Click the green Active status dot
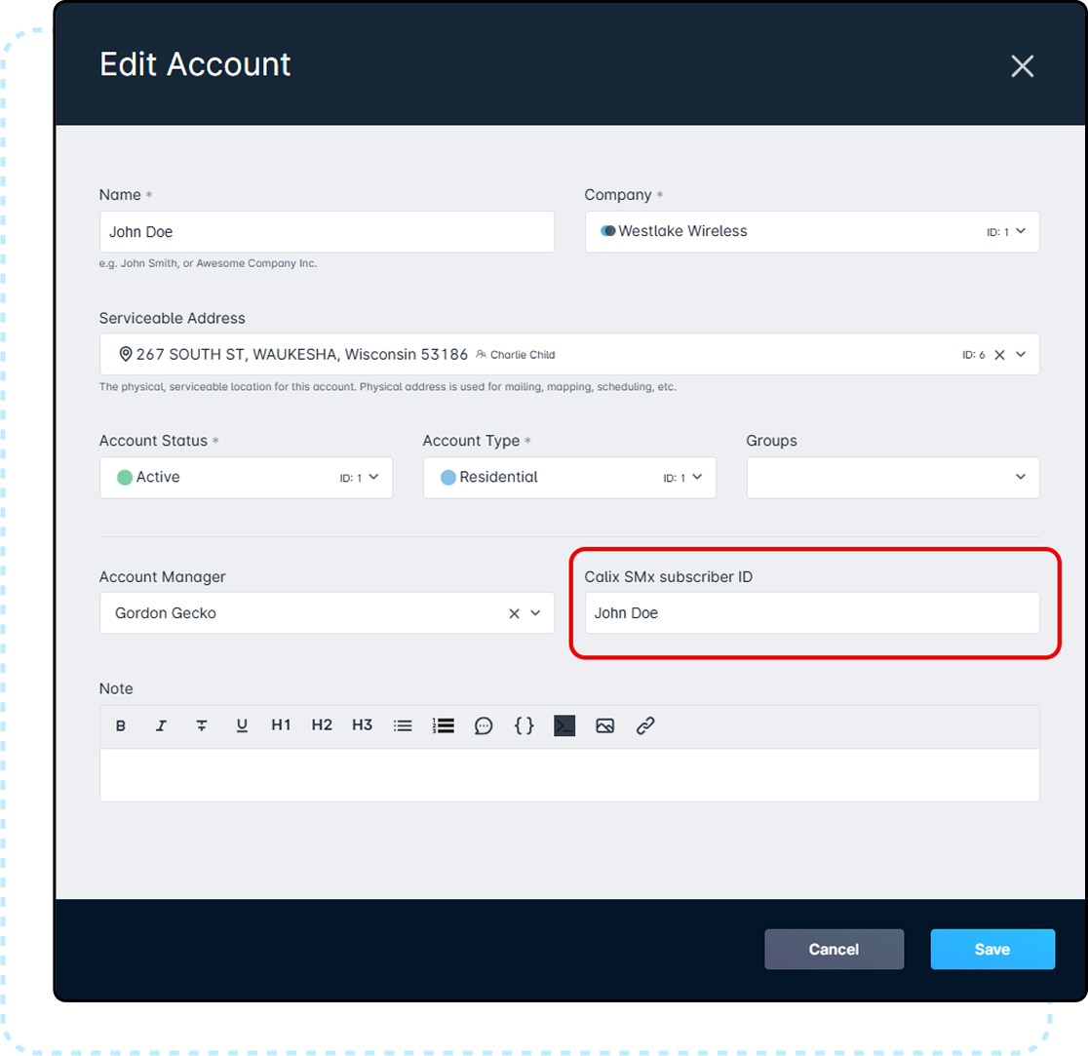1088x1056 pixels. pos(125,478)
